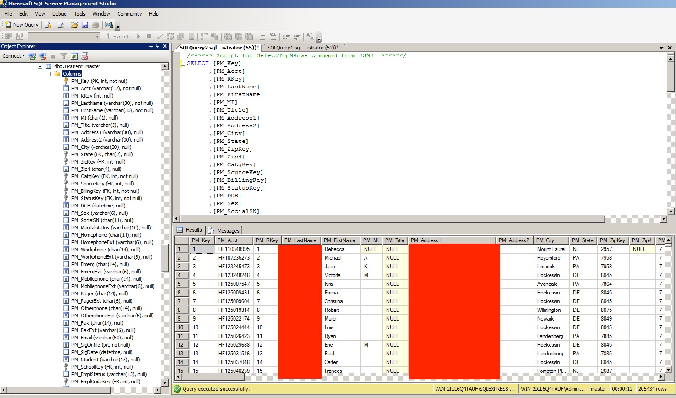676x398 pixels.
Task: Select Results to File output mode
Action: pyautogui.click(x=249, y=36)
